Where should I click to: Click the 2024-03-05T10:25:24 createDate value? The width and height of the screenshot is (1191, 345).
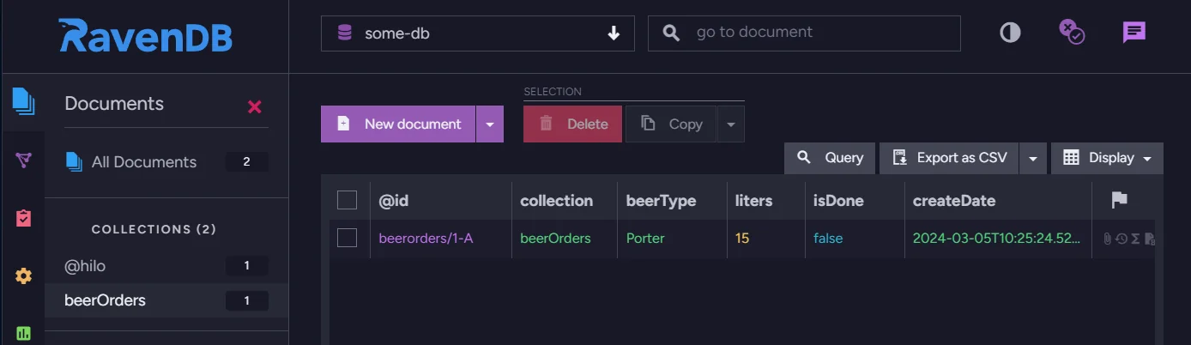[996, 238]
